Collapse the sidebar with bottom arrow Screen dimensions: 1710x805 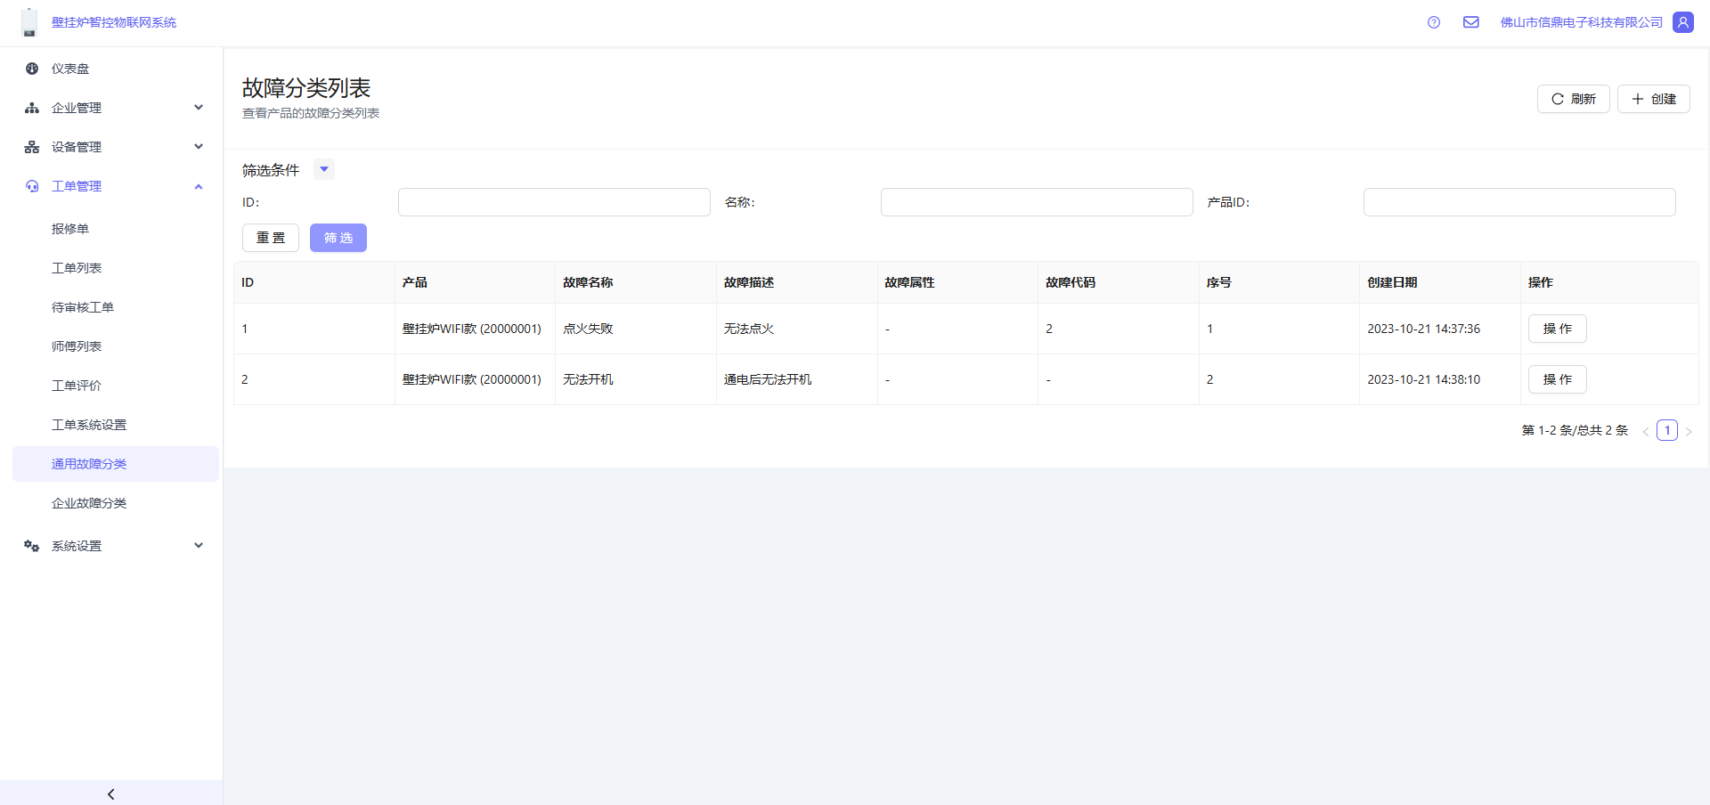point(110,793)
